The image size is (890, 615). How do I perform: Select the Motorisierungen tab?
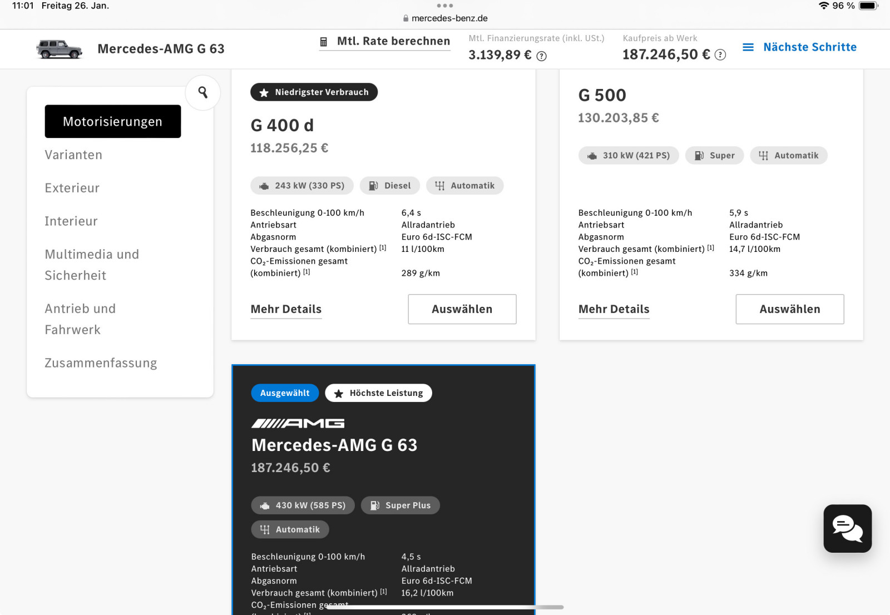coord(113,121)
